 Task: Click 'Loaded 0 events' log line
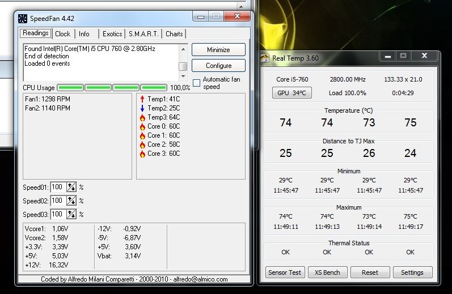(47, 63)
